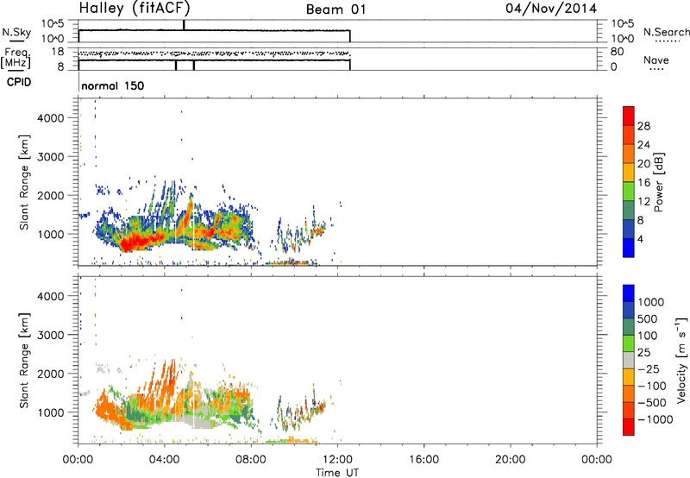690x478 pixels.
Task: Click the '10^5' label left of N.Sky panel
Action: tap(52, 24)
